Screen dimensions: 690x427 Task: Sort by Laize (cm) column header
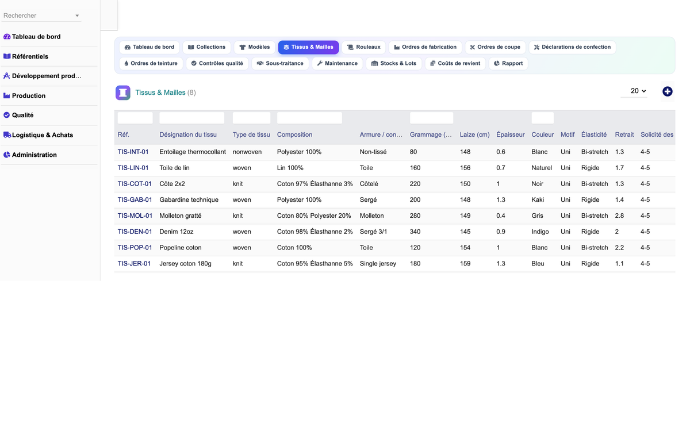click(475, 134)
